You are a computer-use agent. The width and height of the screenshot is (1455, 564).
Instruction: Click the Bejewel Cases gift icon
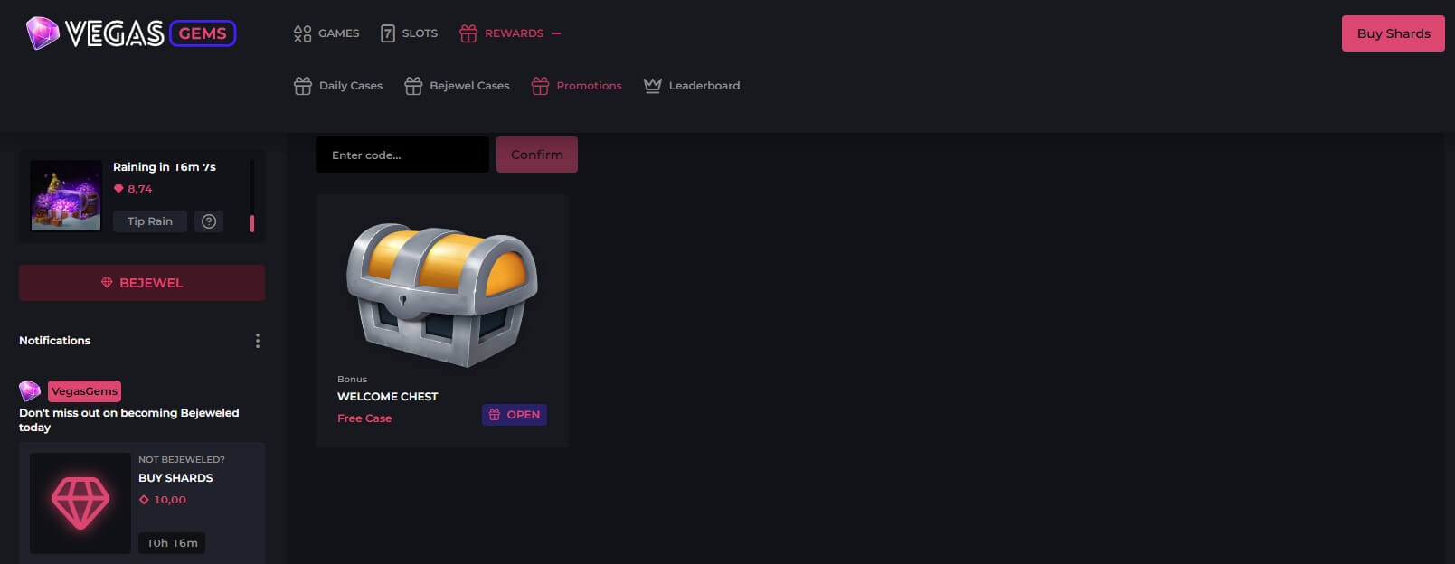point(413,86)
